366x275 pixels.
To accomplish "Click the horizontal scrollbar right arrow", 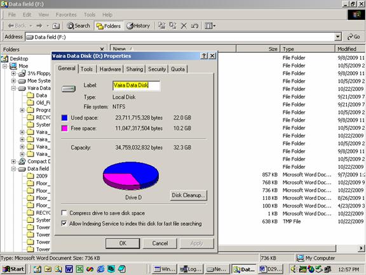I will pyautogui.click(x=362, y=248).
